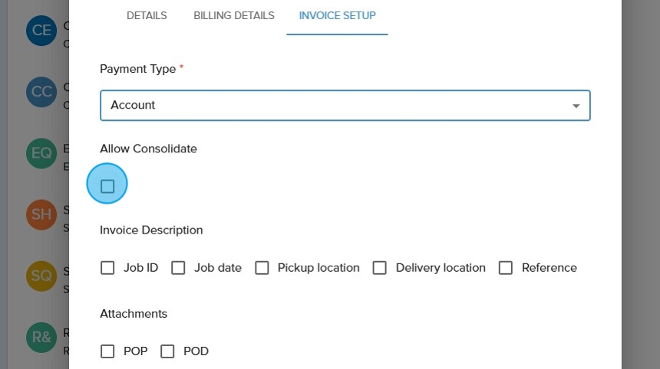Click the CE avatar icon
Image resolution: width=660 pixels, height=369 pixels.
[41, 31]
